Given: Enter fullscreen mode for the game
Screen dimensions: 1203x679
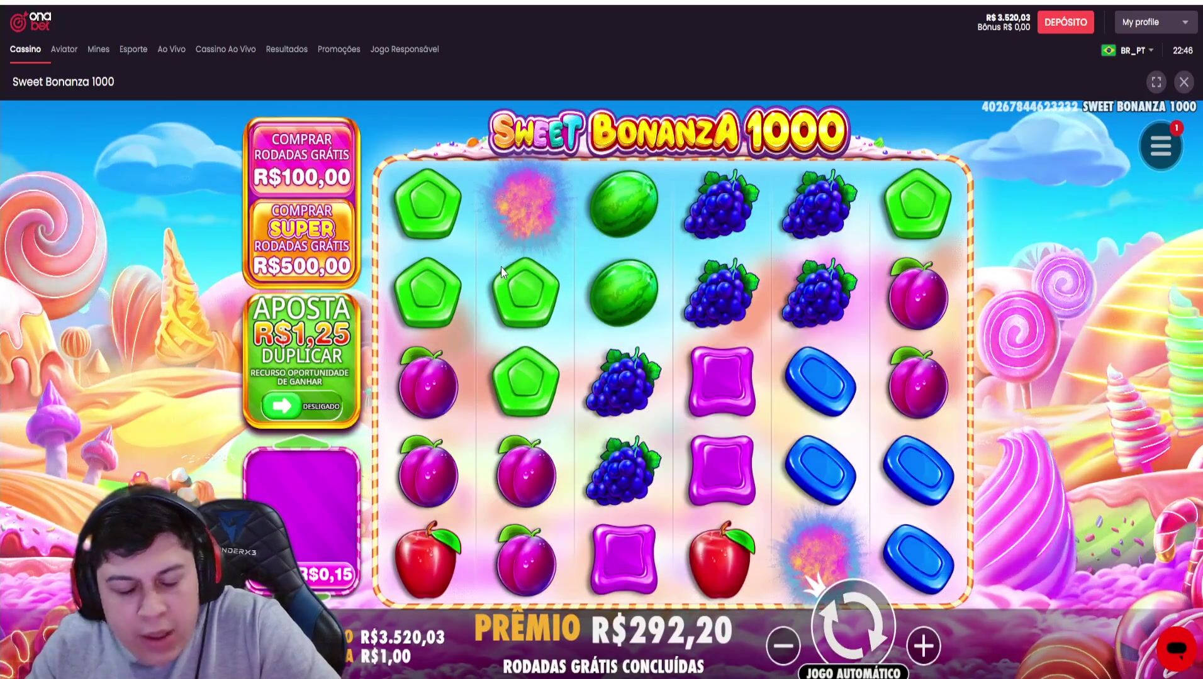Looking at the screenshot, I should tap(1156, 82).
